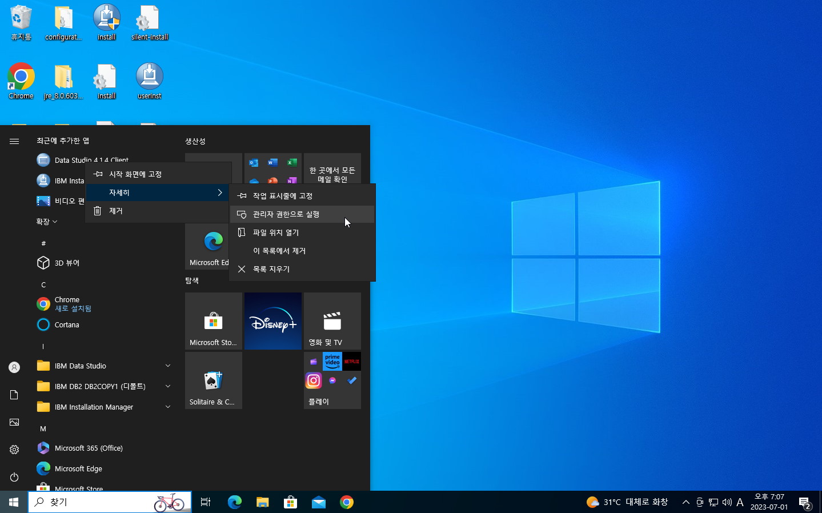Open the Power button in Start sidebar
This screenshot has width=822, height=513.
click(14, 477)
